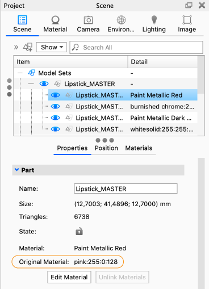Collapse the Part section
Screen dimensions: 209x289
tap(17, 170)
